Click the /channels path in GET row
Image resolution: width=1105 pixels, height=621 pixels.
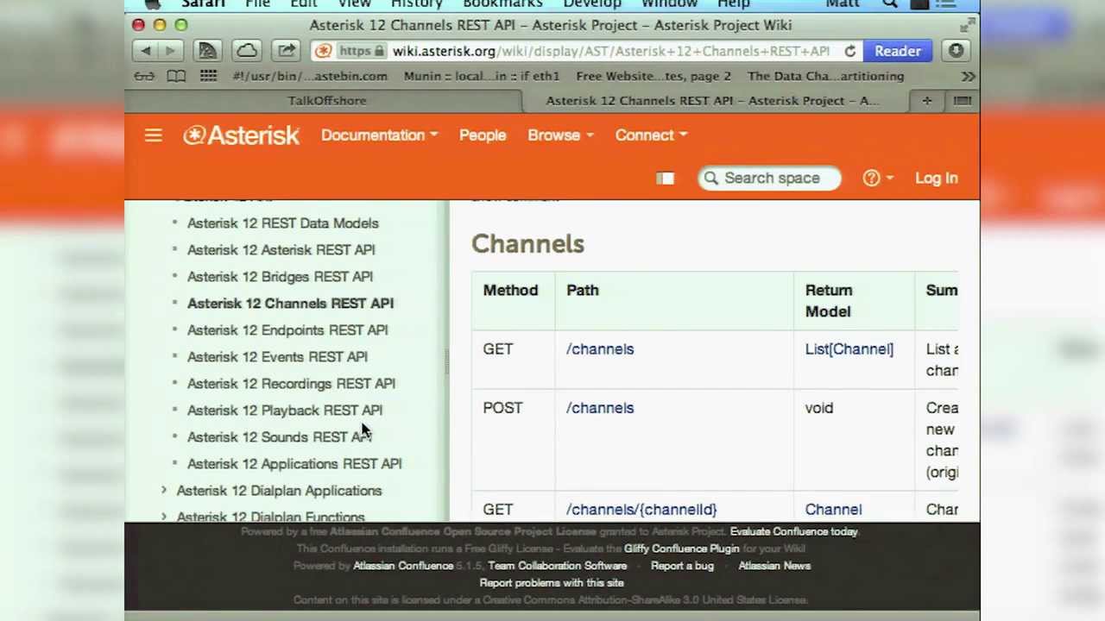(600, 349)
